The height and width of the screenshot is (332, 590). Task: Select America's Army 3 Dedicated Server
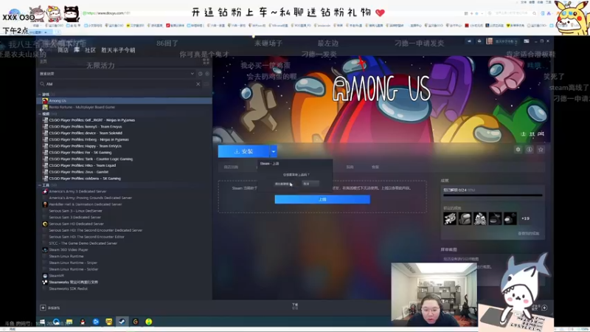click(x=124, y=191)
